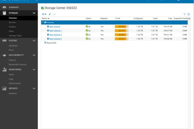Image resolution: width=194 pixels, height=129 pixels.
Task: Click green Up status icon for New Volume 3
Action: [x=87, y=39]
